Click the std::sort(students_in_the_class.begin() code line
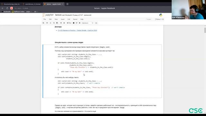This screenshot has width=206, height=116. (x=74, y=57)
